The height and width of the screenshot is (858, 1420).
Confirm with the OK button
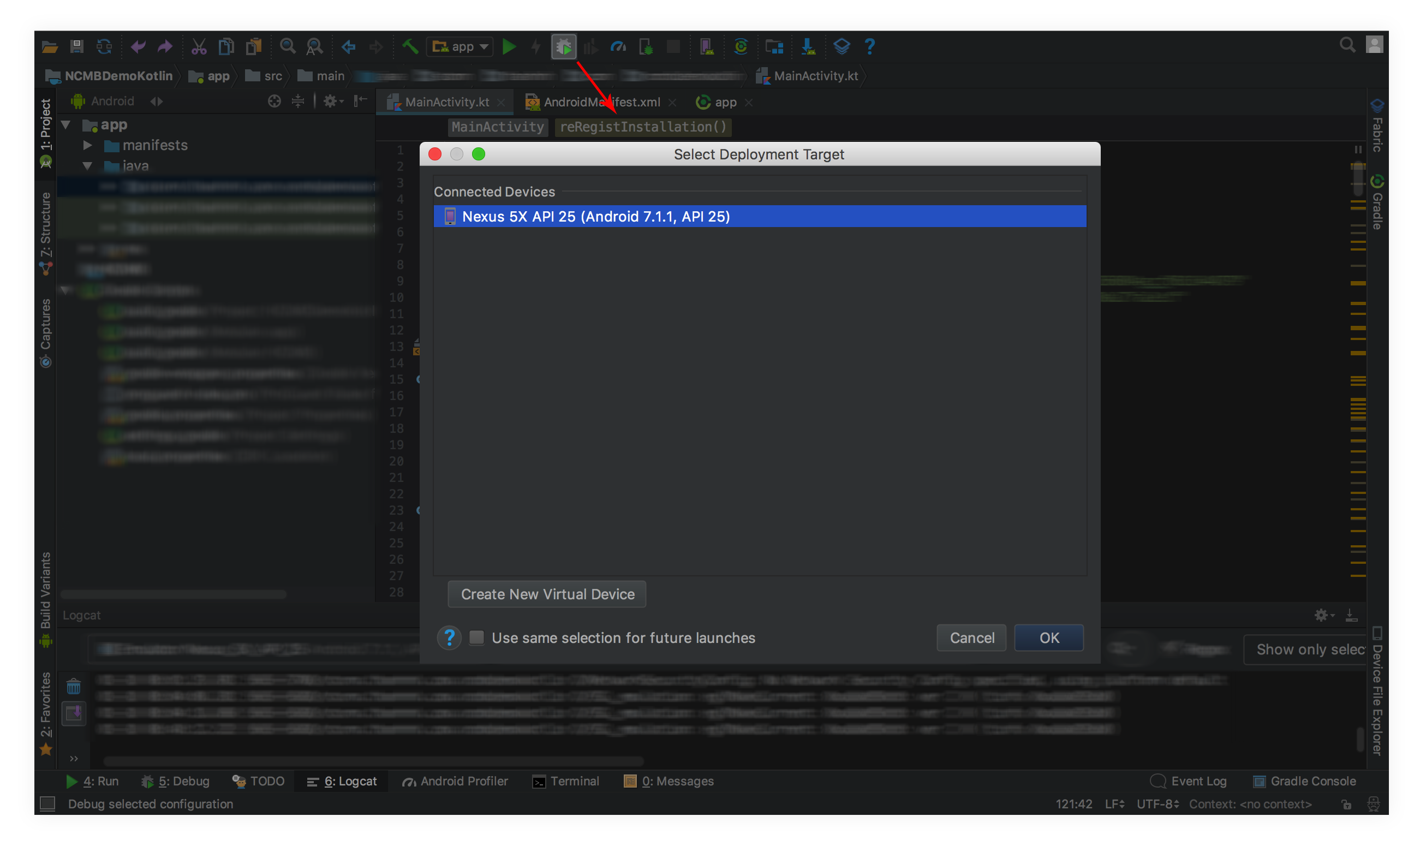(1048, 637)
